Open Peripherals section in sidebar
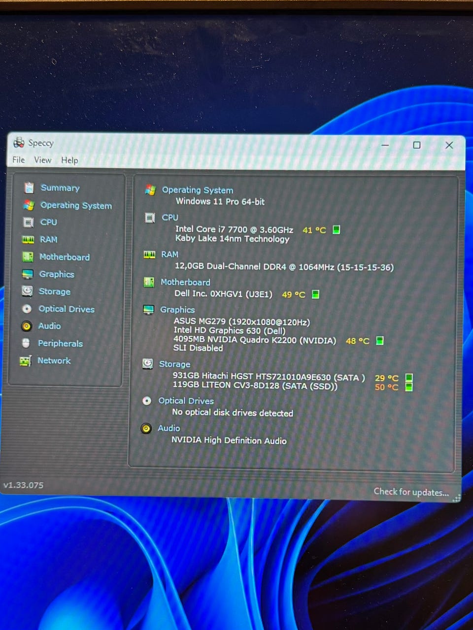This screenshot has width=473, height=630. (60, 344)
